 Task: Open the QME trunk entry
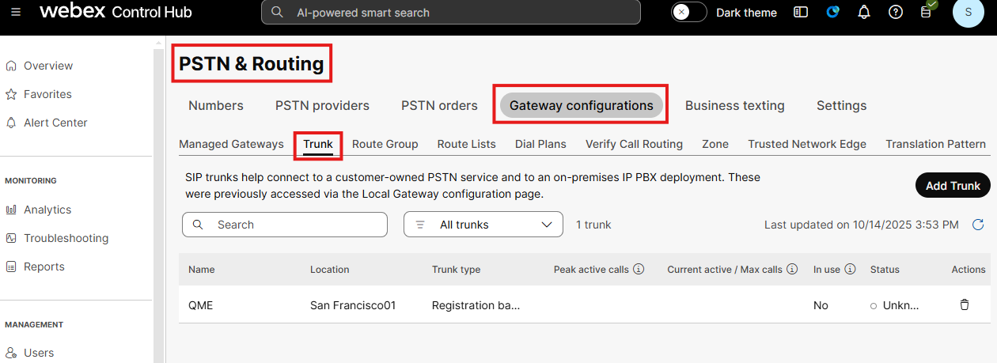200,305
